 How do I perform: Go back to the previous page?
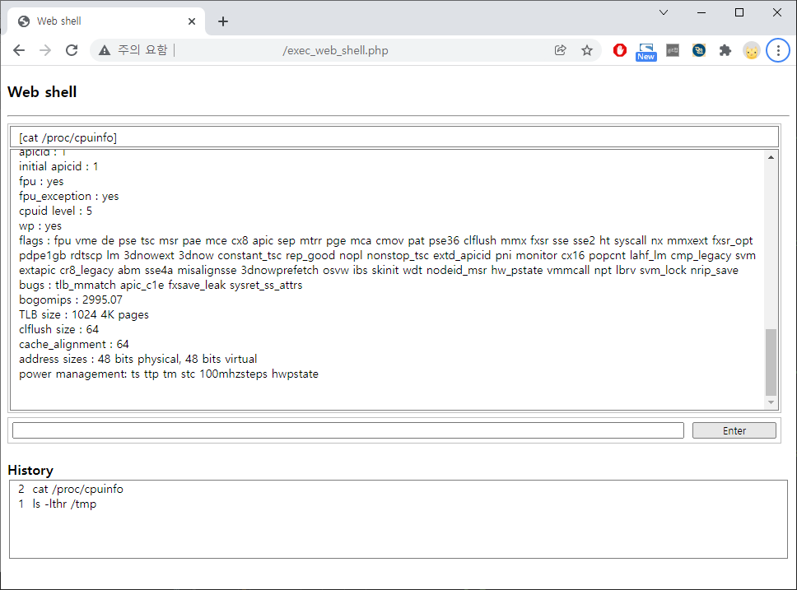[19, 50]
